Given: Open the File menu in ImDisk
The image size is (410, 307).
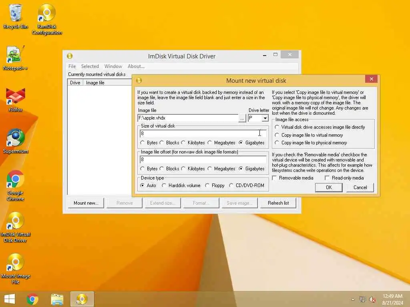Looking at the screenshot, I should pos(72,66).
